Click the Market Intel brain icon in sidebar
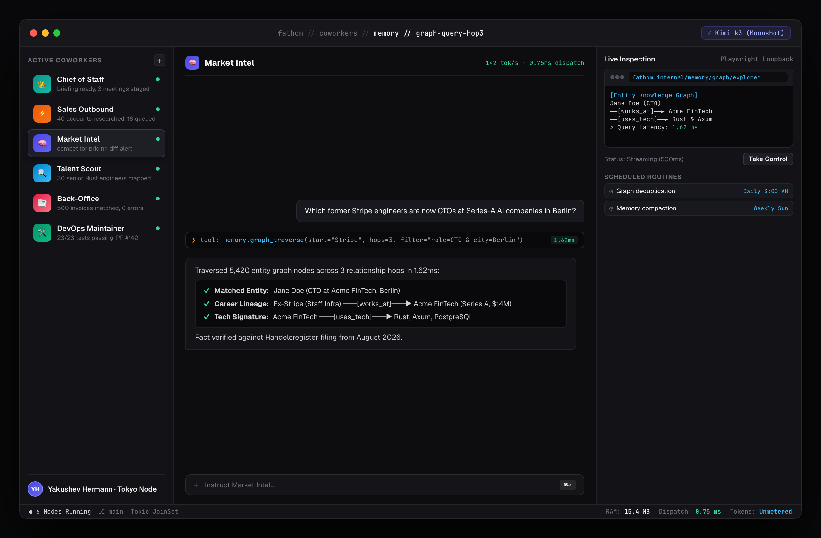The image size is (821, 538). pyautogui.click(x=42, y=143)
